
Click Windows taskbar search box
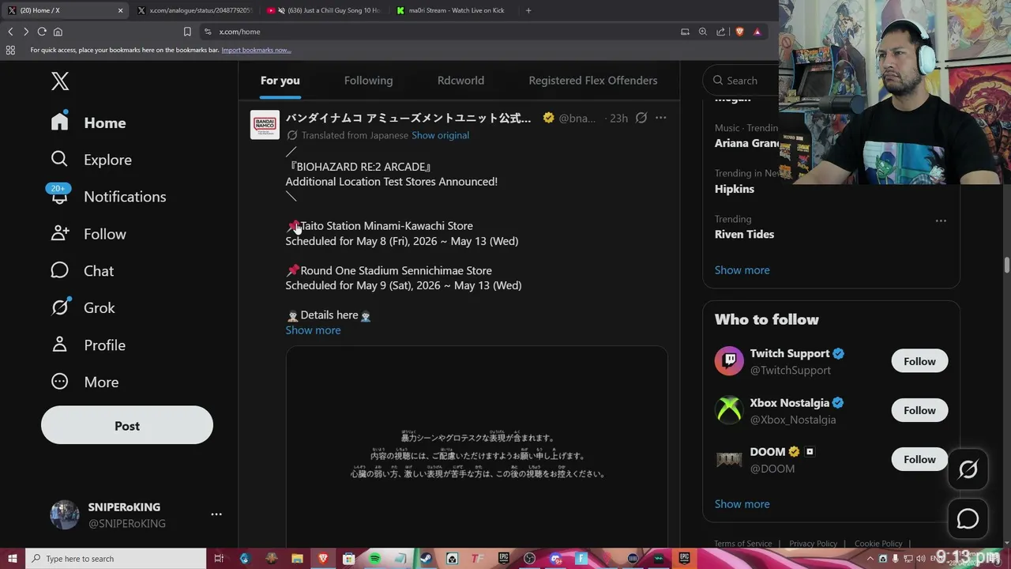coord(115,559)
